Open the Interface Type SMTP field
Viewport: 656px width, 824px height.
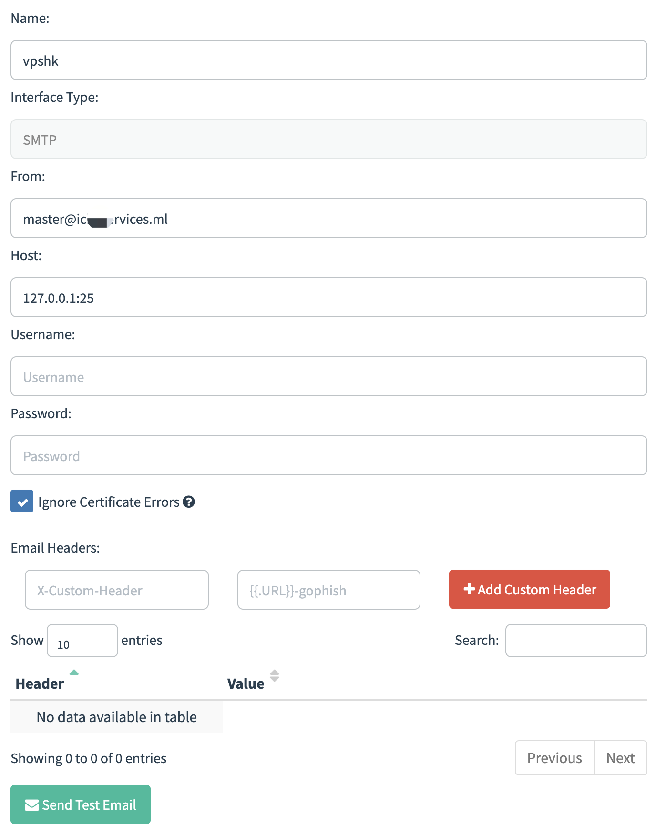329,139
